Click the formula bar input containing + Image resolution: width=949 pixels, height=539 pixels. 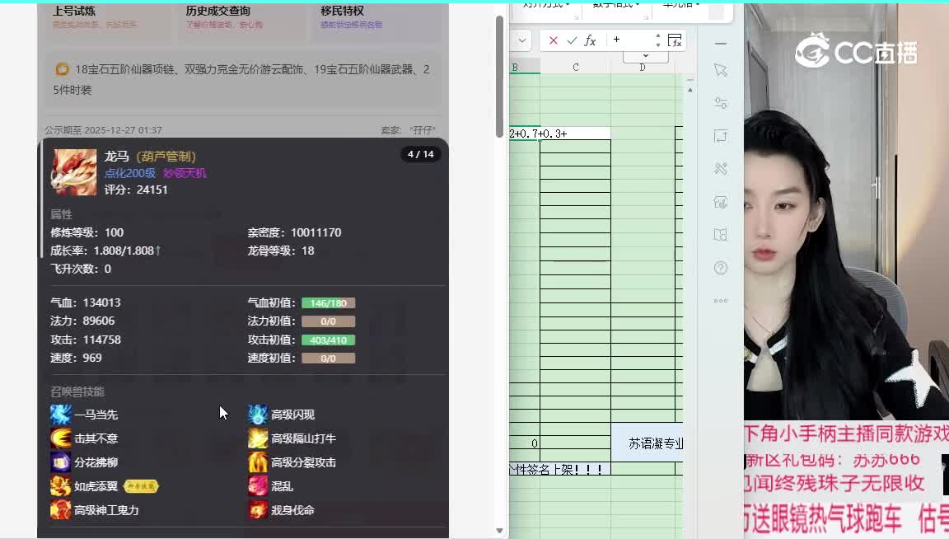coord(629,40)
